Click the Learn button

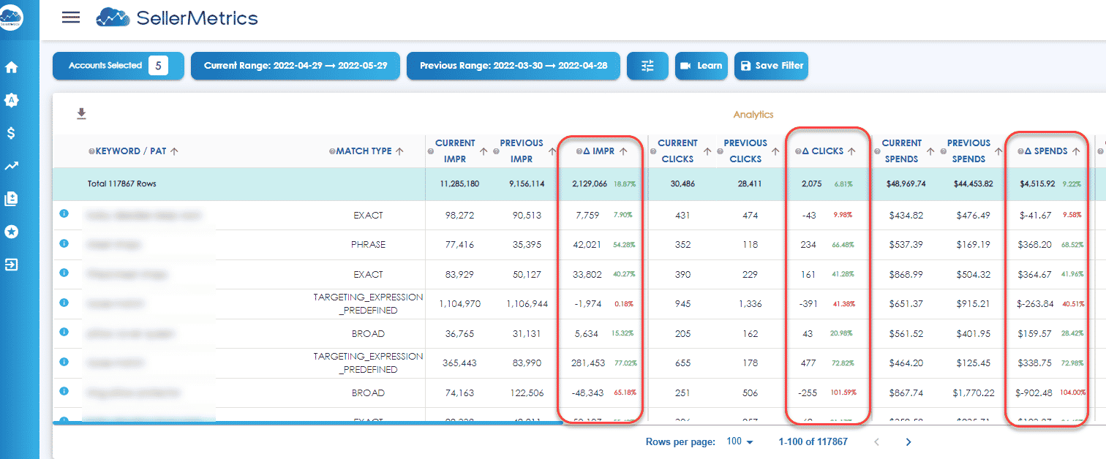click(701, 65)
